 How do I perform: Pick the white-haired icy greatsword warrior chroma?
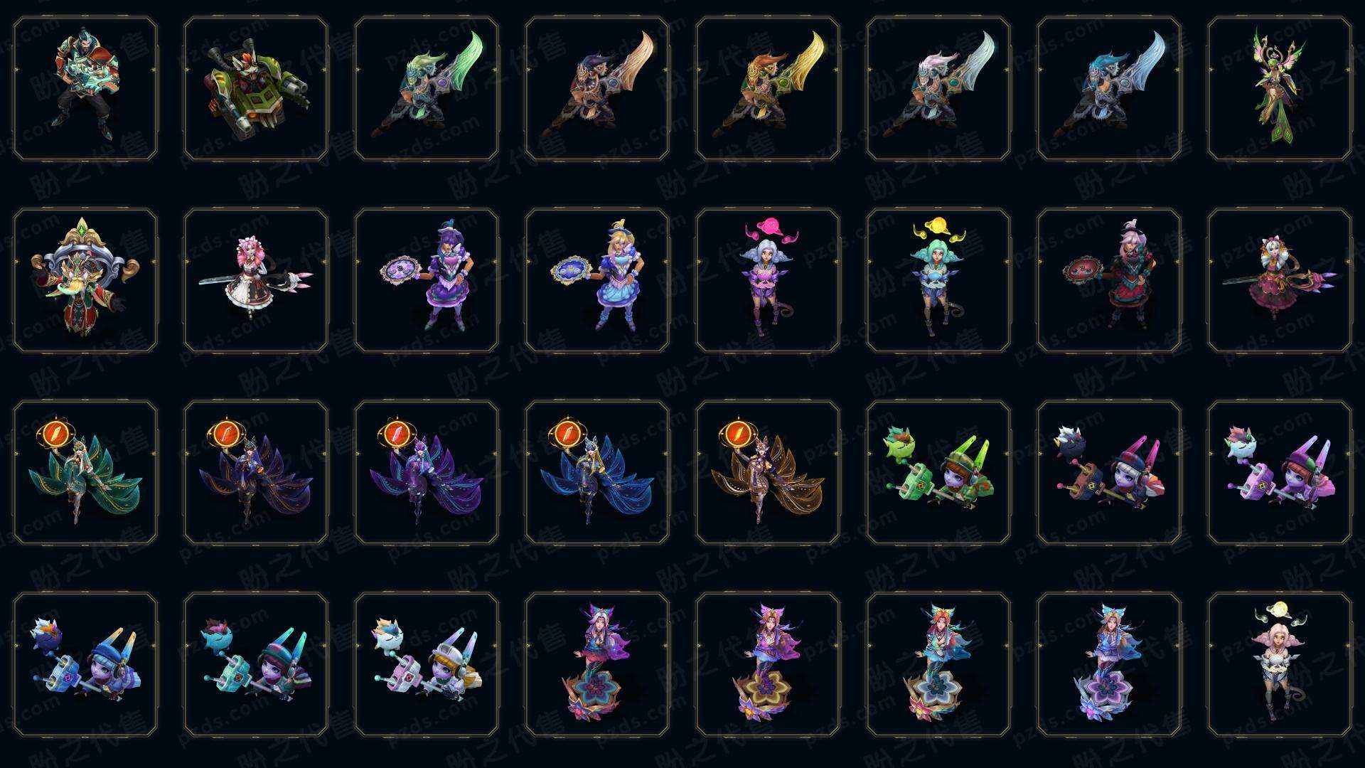tap(938, 89)
